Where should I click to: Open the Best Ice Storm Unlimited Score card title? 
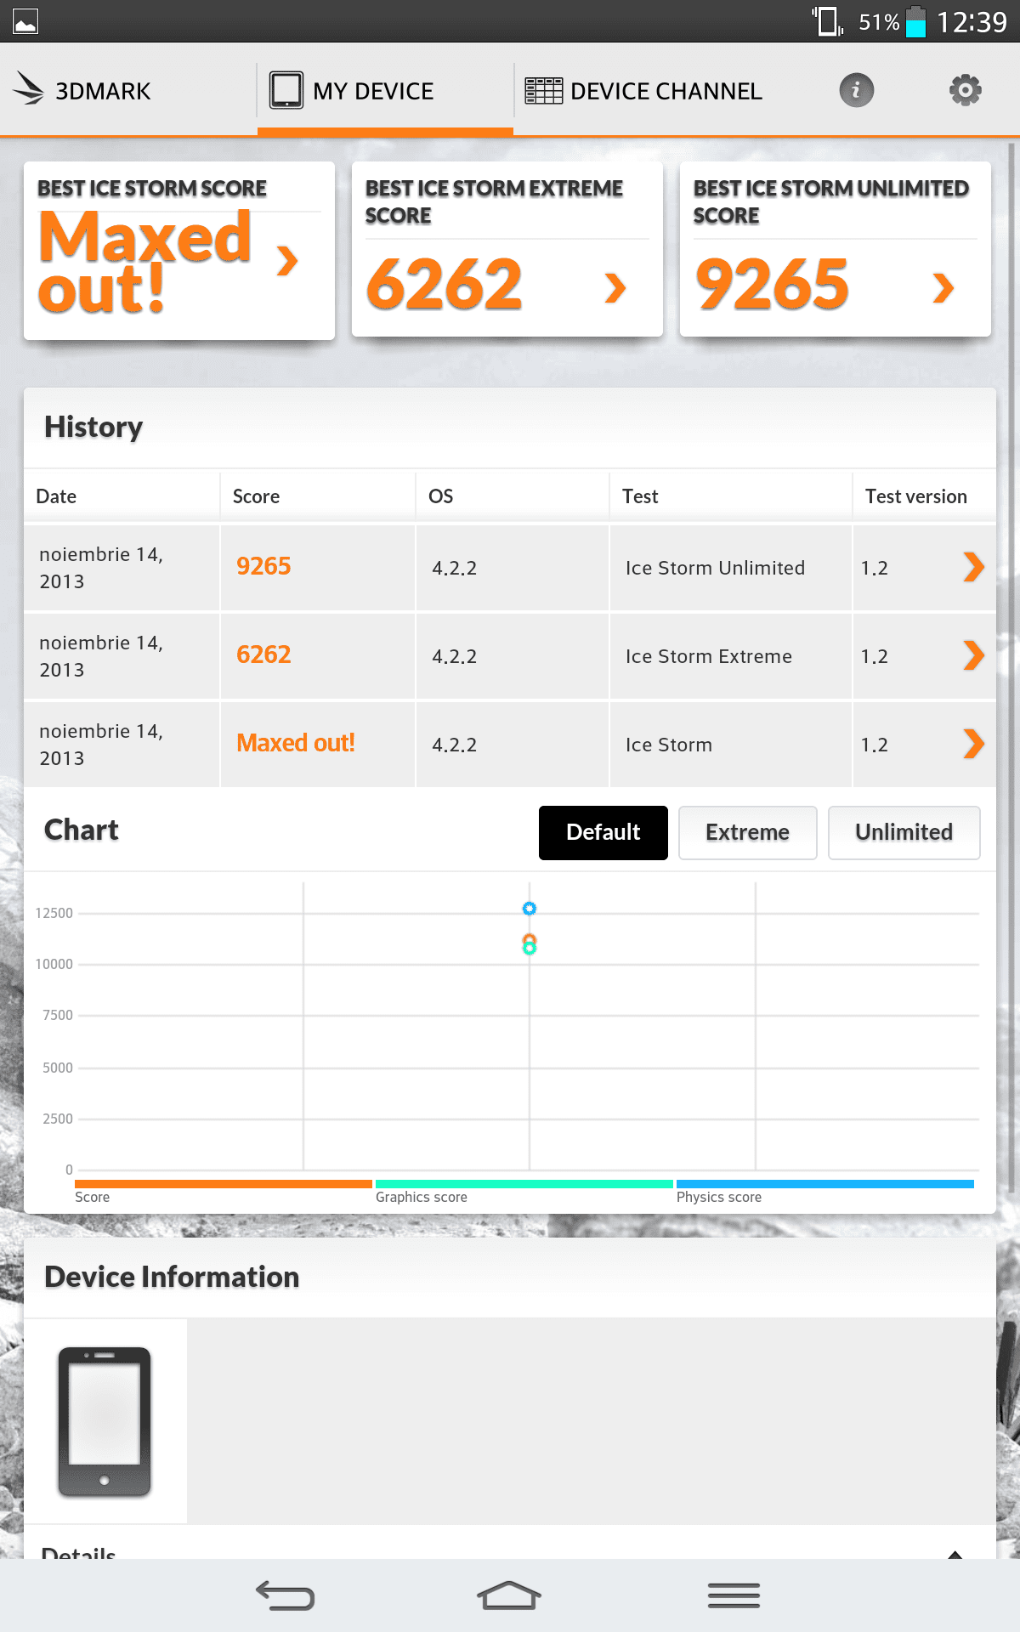coord(831,201)
